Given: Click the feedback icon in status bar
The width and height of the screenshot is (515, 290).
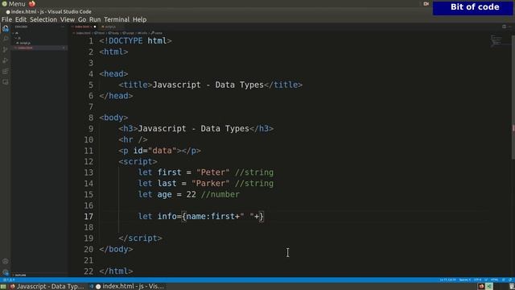Looking at the screenshot, I should (x=504, y=280).
